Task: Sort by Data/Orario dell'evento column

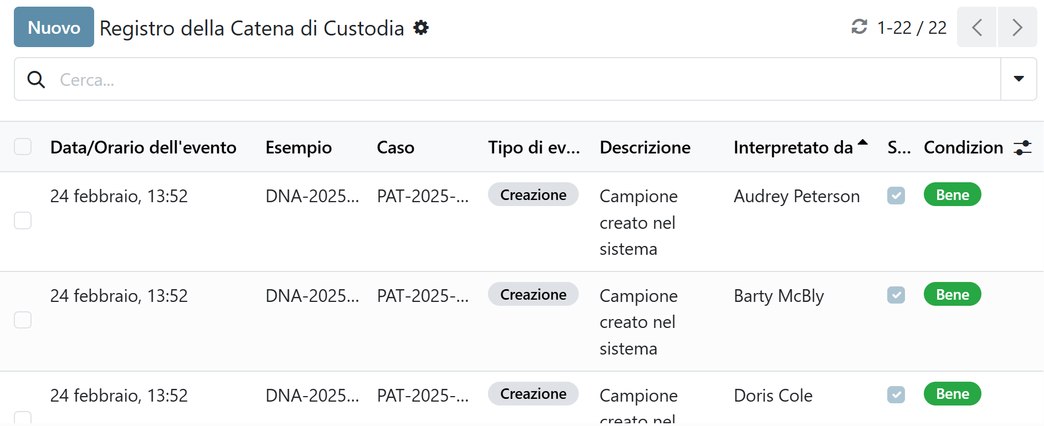Action: [143, 147]
